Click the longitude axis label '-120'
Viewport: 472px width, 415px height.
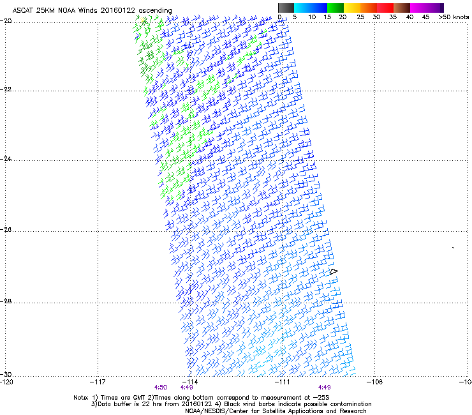pos(6,382)
